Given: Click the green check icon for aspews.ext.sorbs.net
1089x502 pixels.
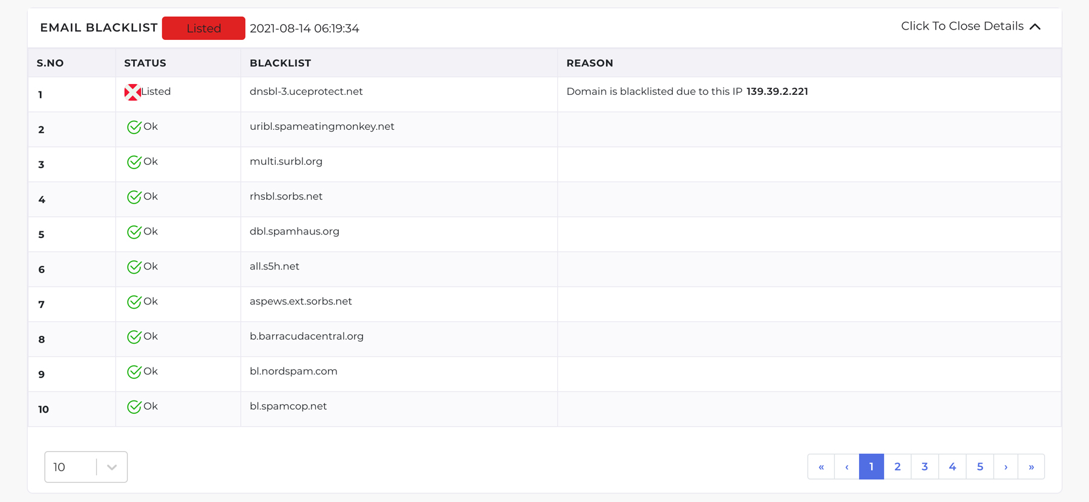Looking at the screenshot, I should pyautogui.click(x=134, y=302).
